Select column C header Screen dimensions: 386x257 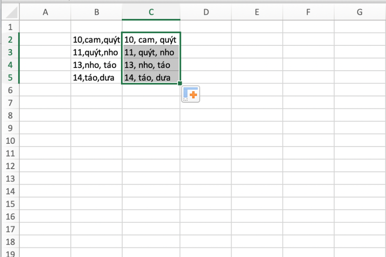tap(151, 12)
